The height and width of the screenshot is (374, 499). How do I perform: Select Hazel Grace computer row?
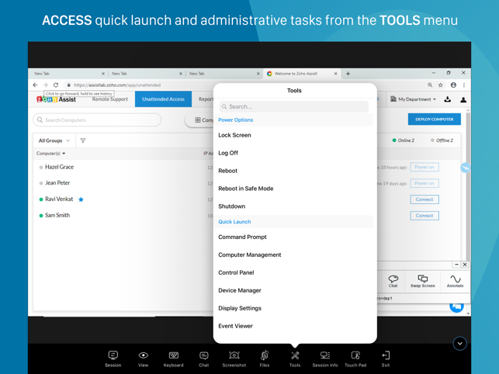59,167
